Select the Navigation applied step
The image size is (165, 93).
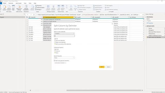pyautogui.click(x=151, y=30)
